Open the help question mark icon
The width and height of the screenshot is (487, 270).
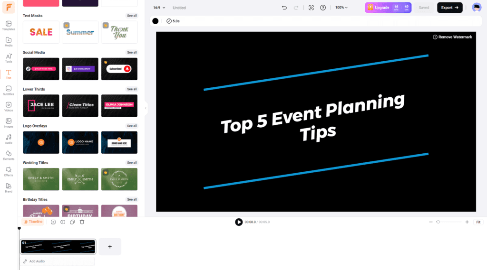pos(323,8)
